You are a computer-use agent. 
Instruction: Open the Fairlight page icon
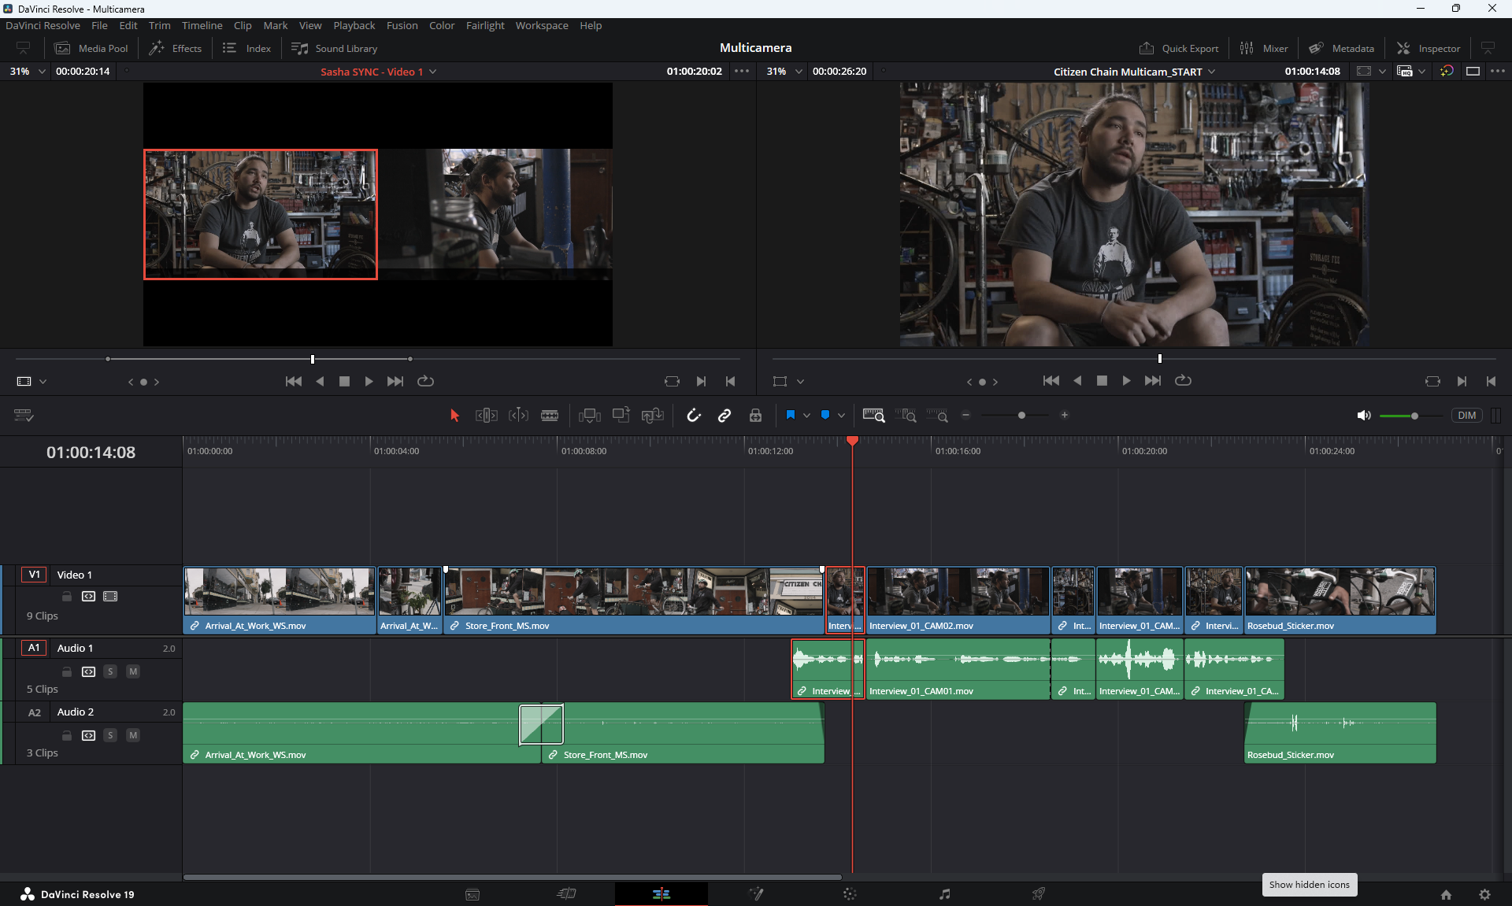tap(944, 894)
